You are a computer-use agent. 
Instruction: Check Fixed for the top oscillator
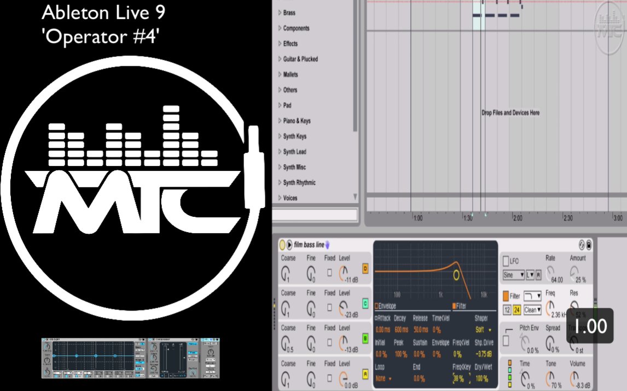[329, 272]
